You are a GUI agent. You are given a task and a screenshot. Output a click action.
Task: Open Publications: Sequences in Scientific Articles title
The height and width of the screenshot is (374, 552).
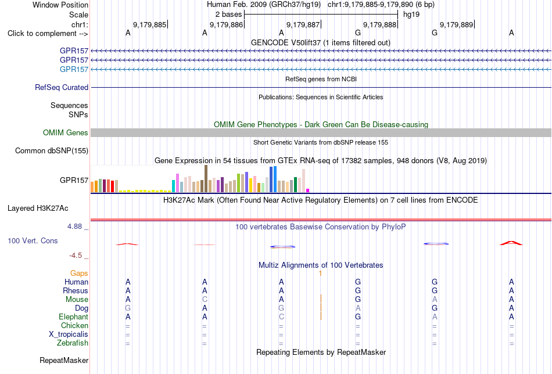321,97
